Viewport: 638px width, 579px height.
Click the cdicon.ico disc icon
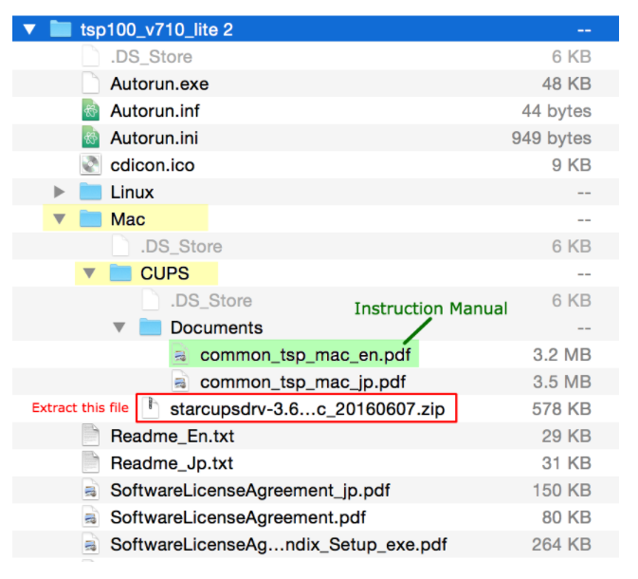point(90,165)
